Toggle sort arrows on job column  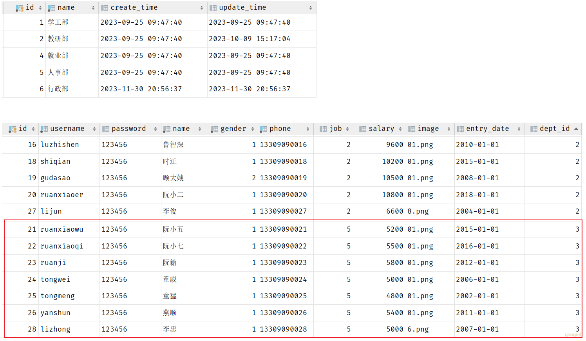coord(347,129)
